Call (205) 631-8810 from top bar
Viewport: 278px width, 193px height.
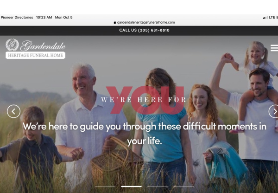(144, 30)
